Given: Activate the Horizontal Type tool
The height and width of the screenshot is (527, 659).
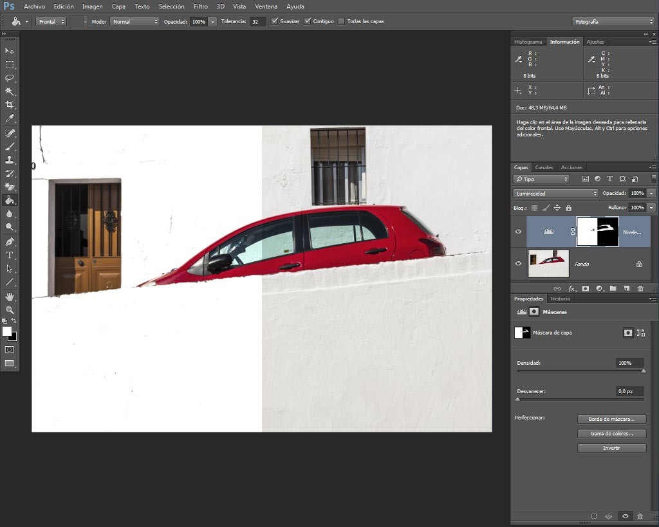Looking at the screenshot, I should pos(9,255).
